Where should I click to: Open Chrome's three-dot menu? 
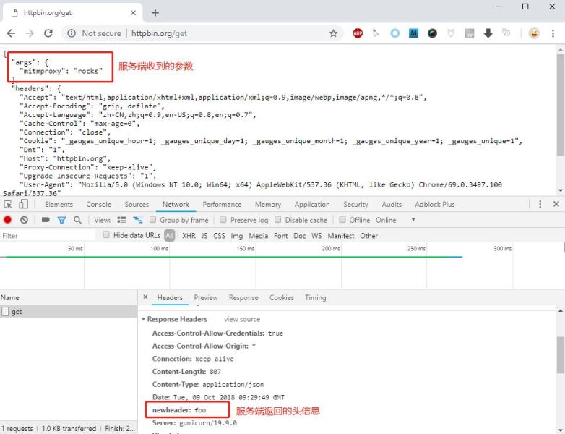click(553, 33)
